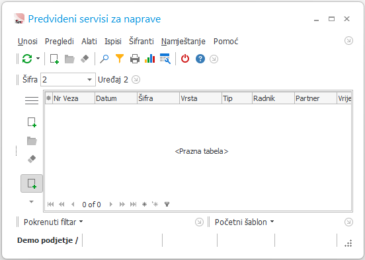The height and width of the screenshot is (260, 365).
Task: Maximize the Predvideni servisi window
Action: [x=331, y=19]
